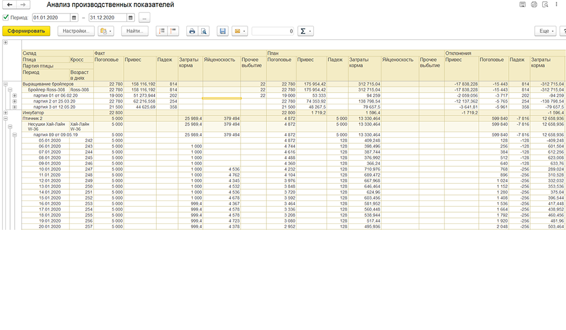Go back with the left arrow button

[10, 5]
